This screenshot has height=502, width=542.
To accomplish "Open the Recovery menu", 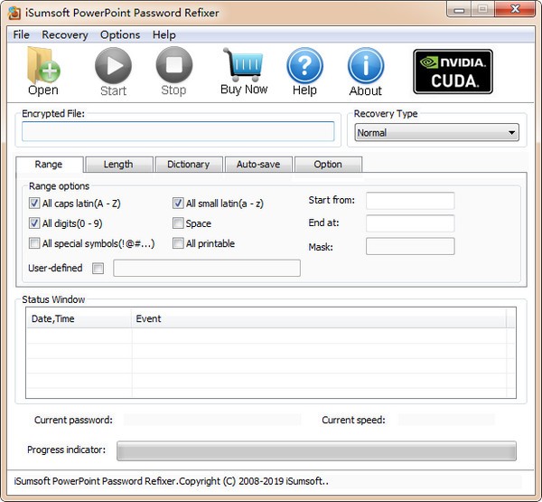I will [x=65, y=34].
